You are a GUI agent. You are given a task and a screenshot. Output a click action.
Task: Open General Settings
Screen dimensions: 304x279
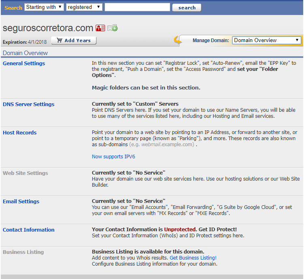pos(24,64)
